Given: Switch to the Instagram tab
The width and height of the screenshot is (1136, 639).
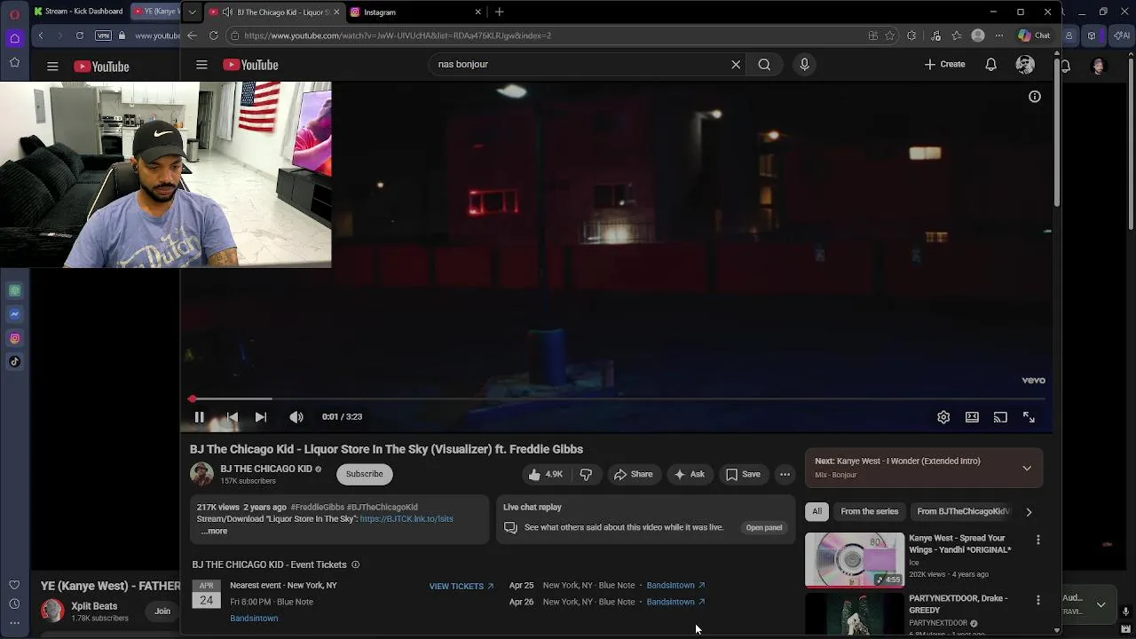Looking at the screenshot, I should pyautogui.click(x=408, y=12).
